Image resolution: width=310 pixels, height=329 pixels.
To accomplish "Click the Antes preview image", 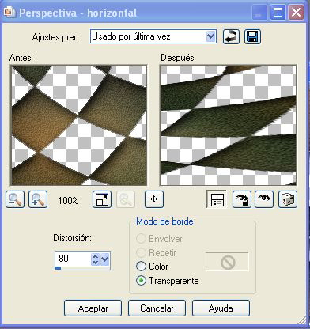I will click(x=79, y=126).
